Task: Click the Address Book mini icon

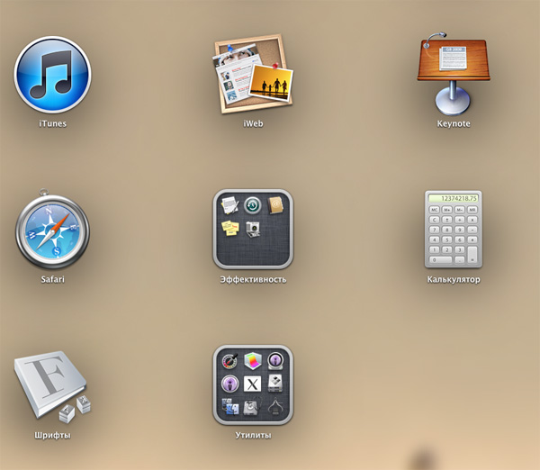Action: tap(276, 205)
